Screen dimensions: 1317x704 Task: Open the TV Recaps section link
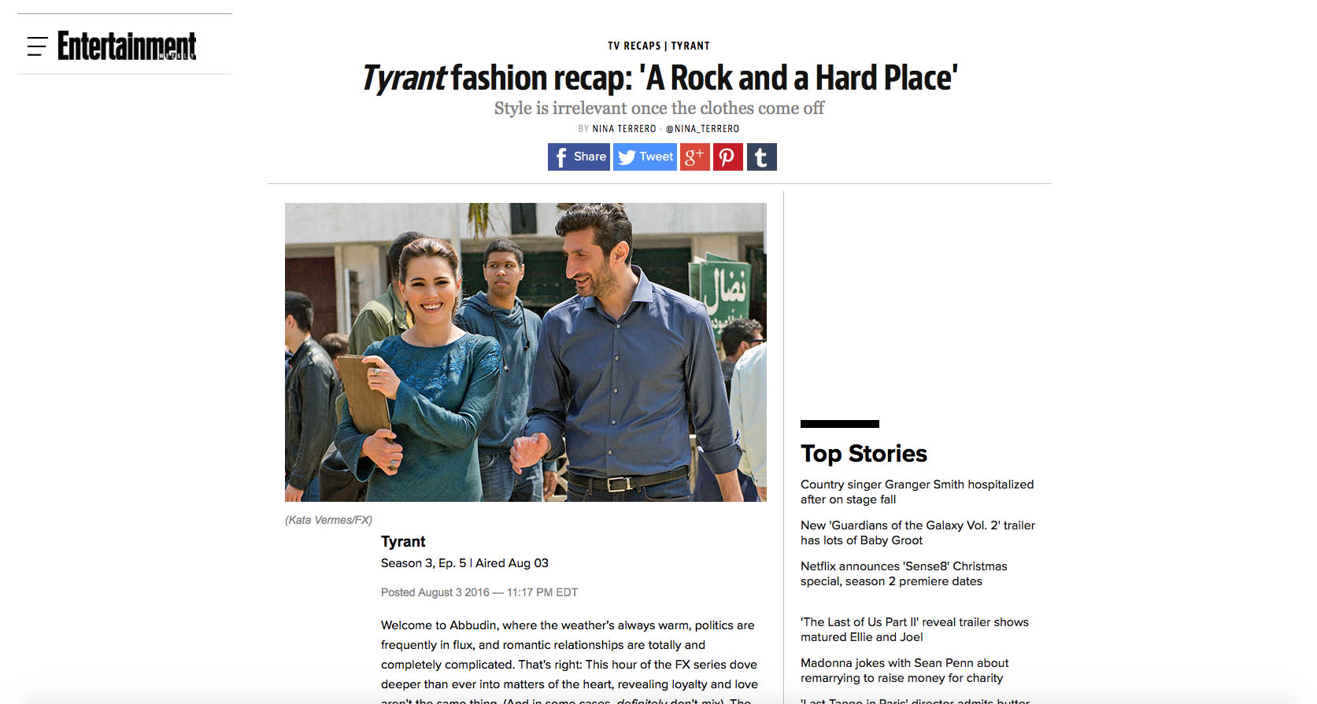[x=634, y=46]
